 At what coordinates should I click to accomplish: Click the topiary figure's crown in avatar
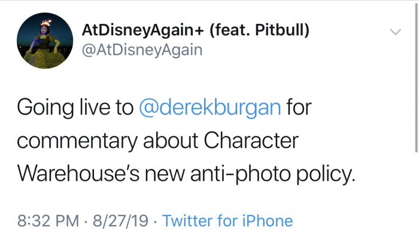(45, 23)
